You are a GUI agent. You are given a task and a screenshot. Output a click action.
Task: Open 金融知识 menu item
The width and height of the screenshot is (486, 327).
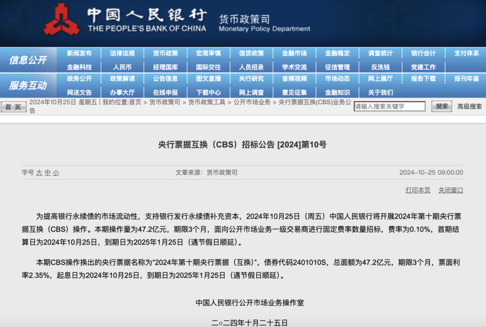[337, 93]
